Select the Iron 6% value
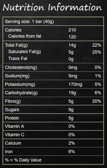Image resolution: width=107 pixels, height=168 pixels. tap(72, 152)
